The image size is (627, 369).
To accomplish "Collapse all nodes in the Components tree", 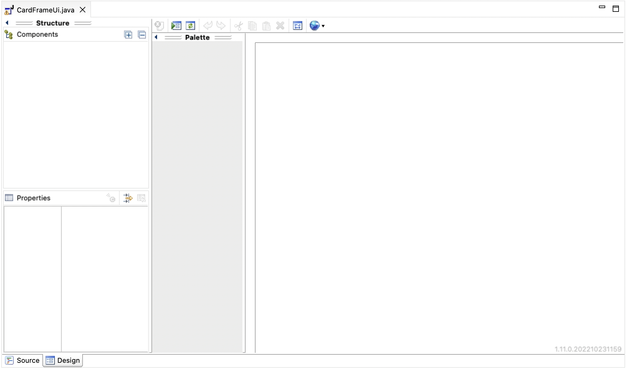I will click(142, 35).
